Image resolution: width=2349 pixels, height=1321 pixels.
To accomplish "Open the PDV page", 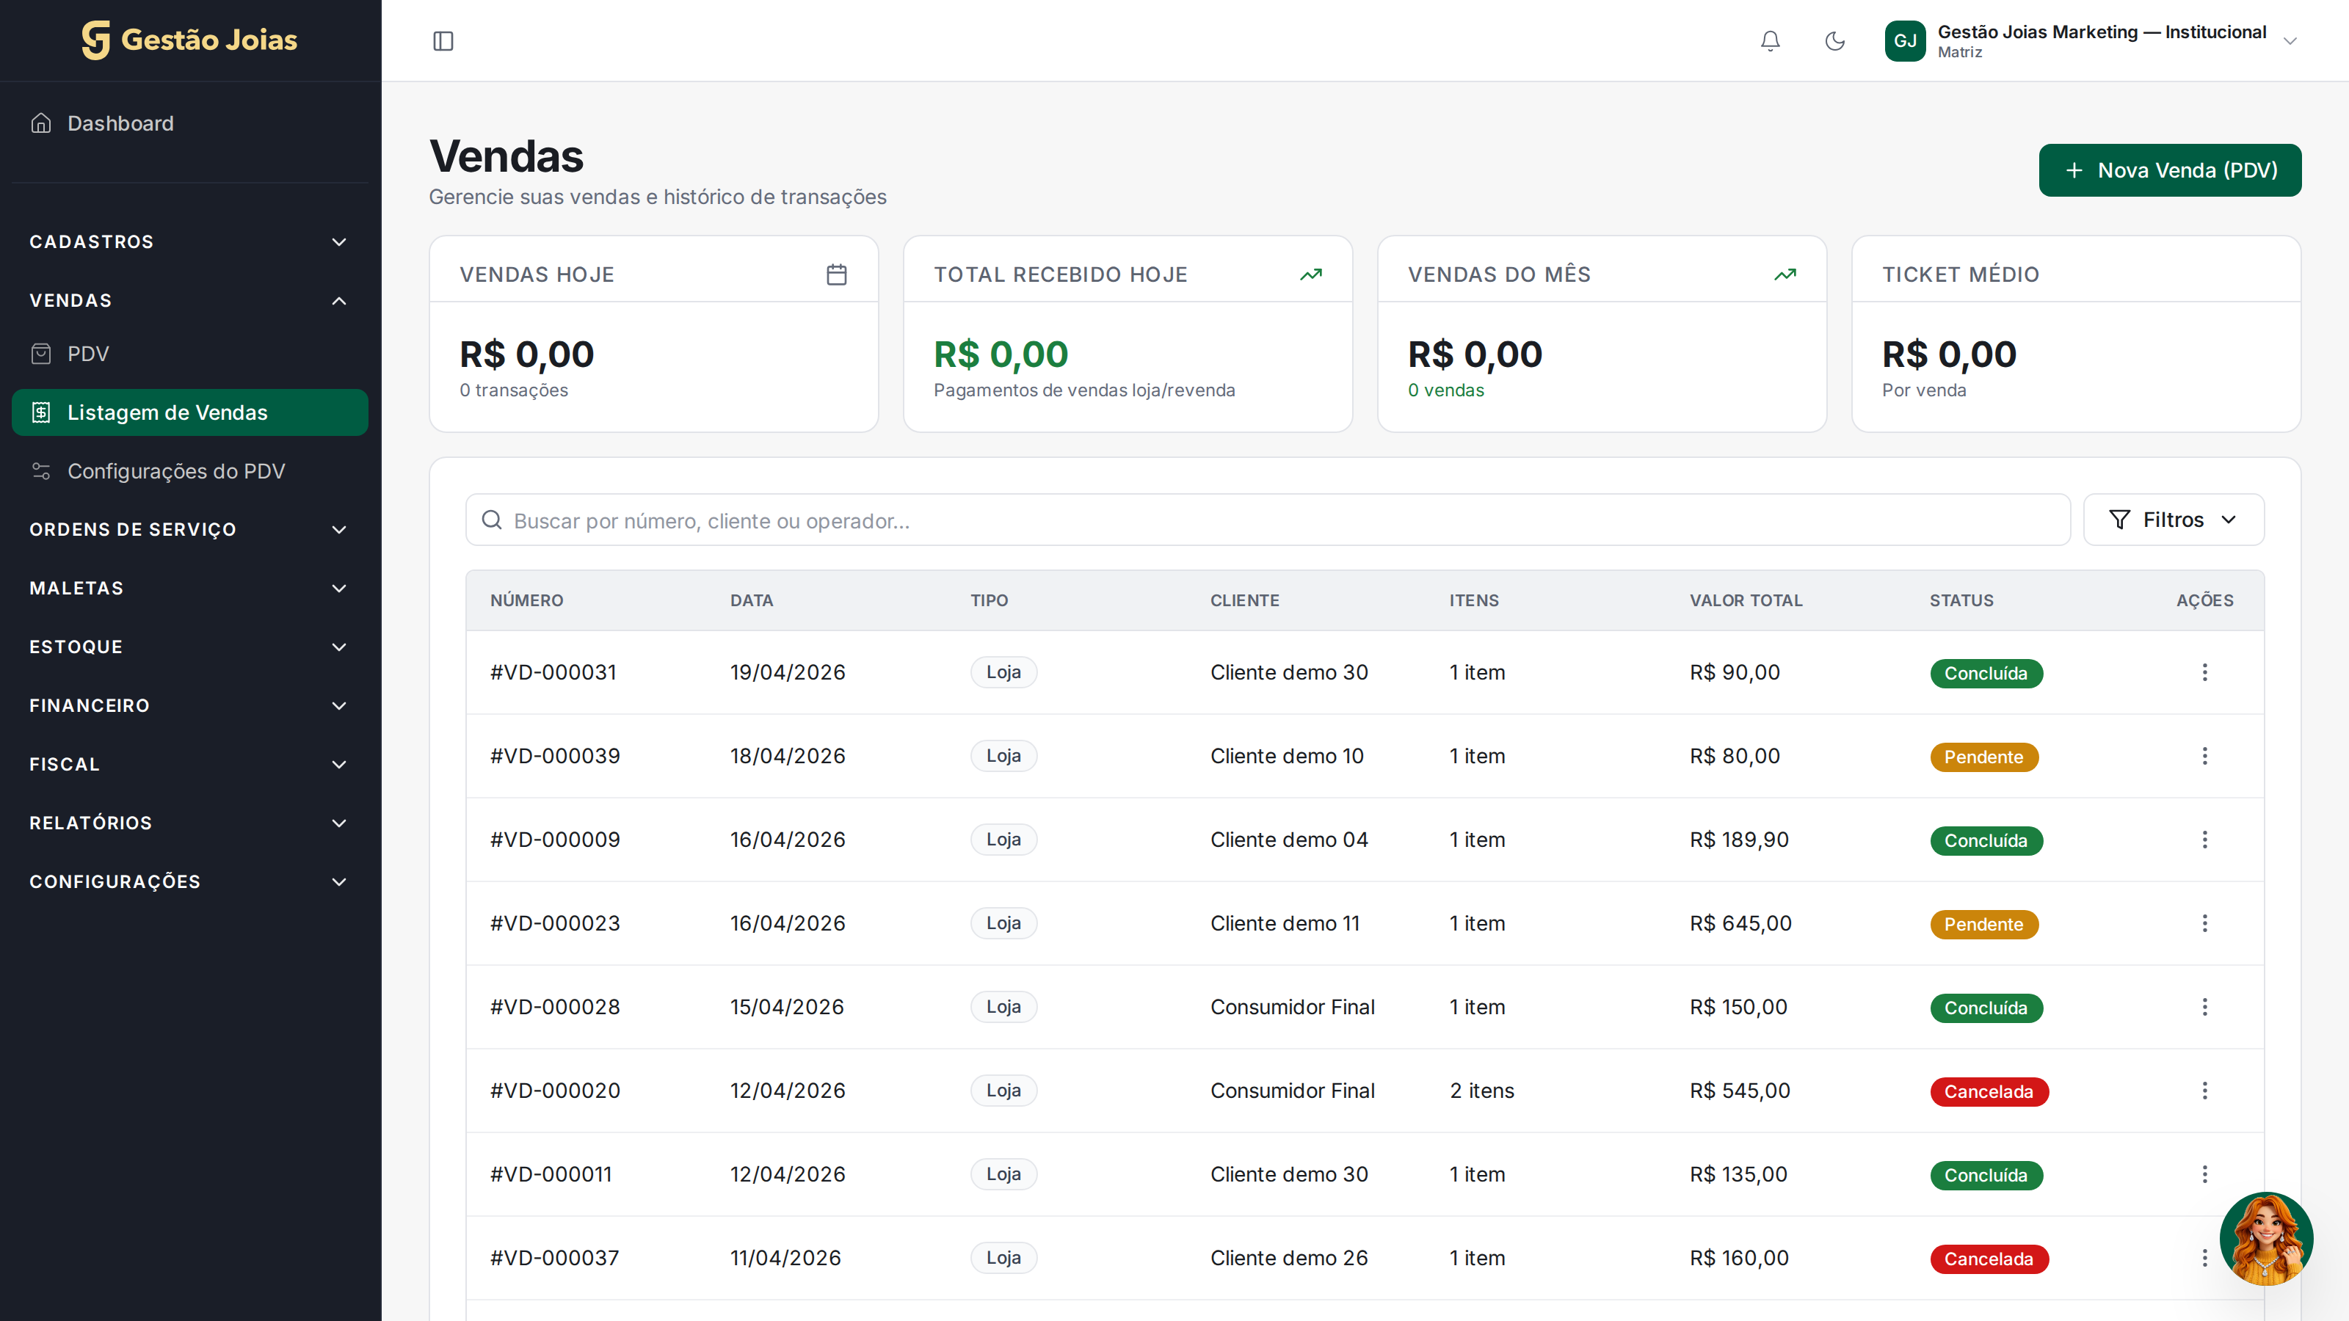I will 189,354.
